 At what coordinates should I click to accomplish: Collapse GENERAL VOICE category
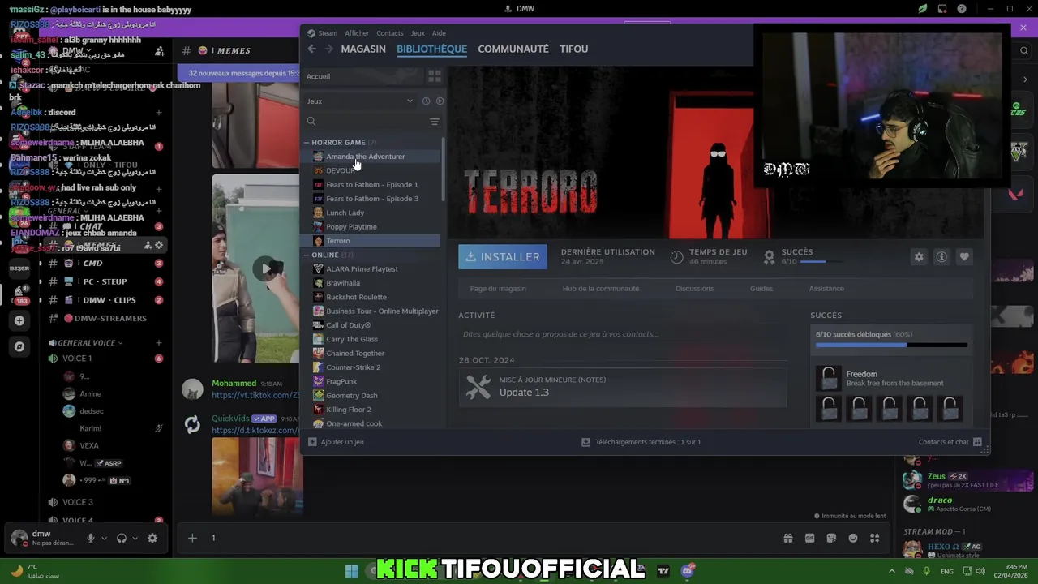85,343
